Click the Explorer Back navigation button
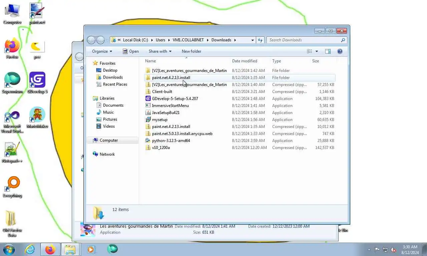Viewport: 427px width, 256px height. [91, 40]
